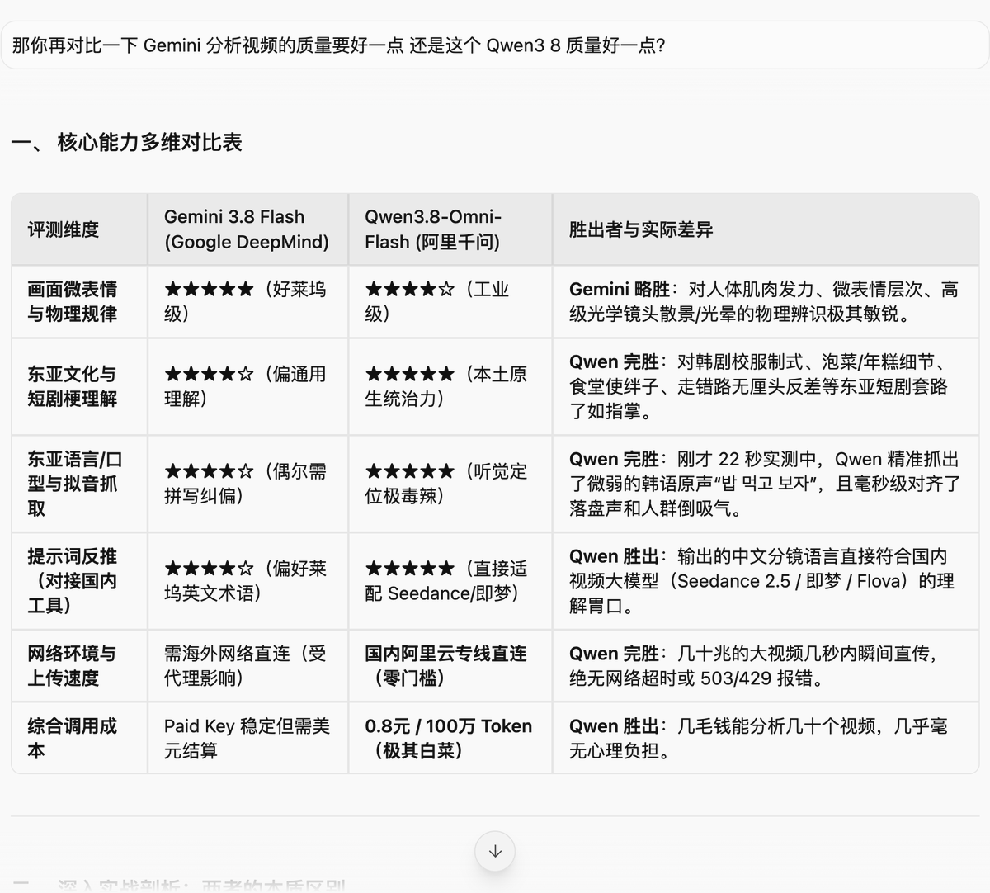Click the 东亚文化与短剧梗理解 row label

(x=79, y=386)
